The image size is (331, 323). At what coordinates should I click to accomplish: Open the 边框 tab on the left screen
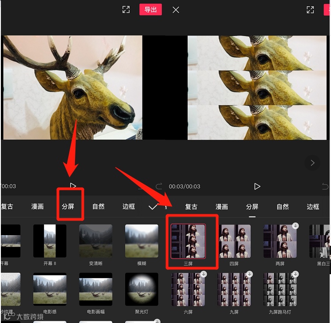pyautogui.click(x=129, y=206)
